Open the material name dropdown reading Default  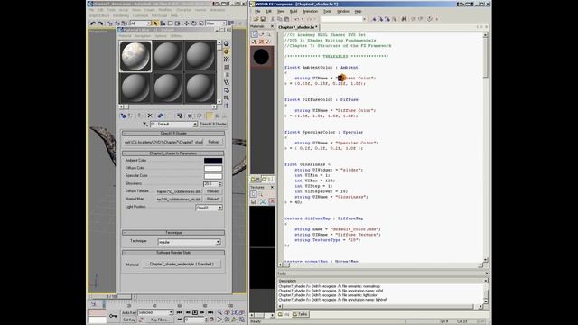195,125
